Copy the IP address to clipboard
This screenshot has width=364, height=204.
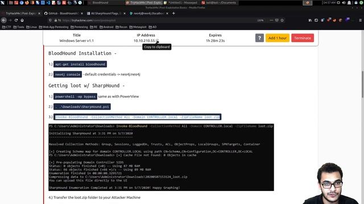click(157, 41)
